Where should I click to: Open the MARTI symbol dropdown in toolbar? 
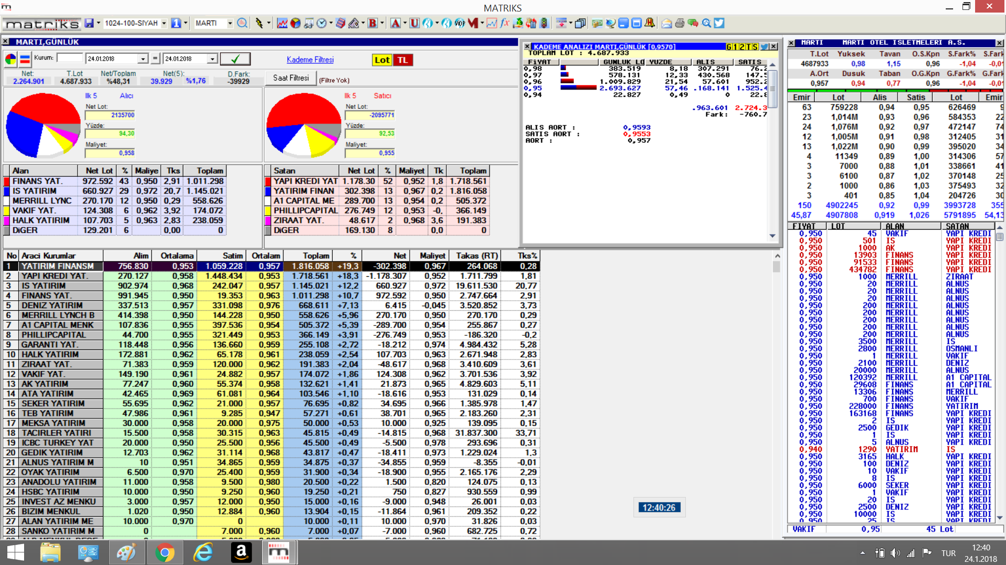[x=229, y=23]
